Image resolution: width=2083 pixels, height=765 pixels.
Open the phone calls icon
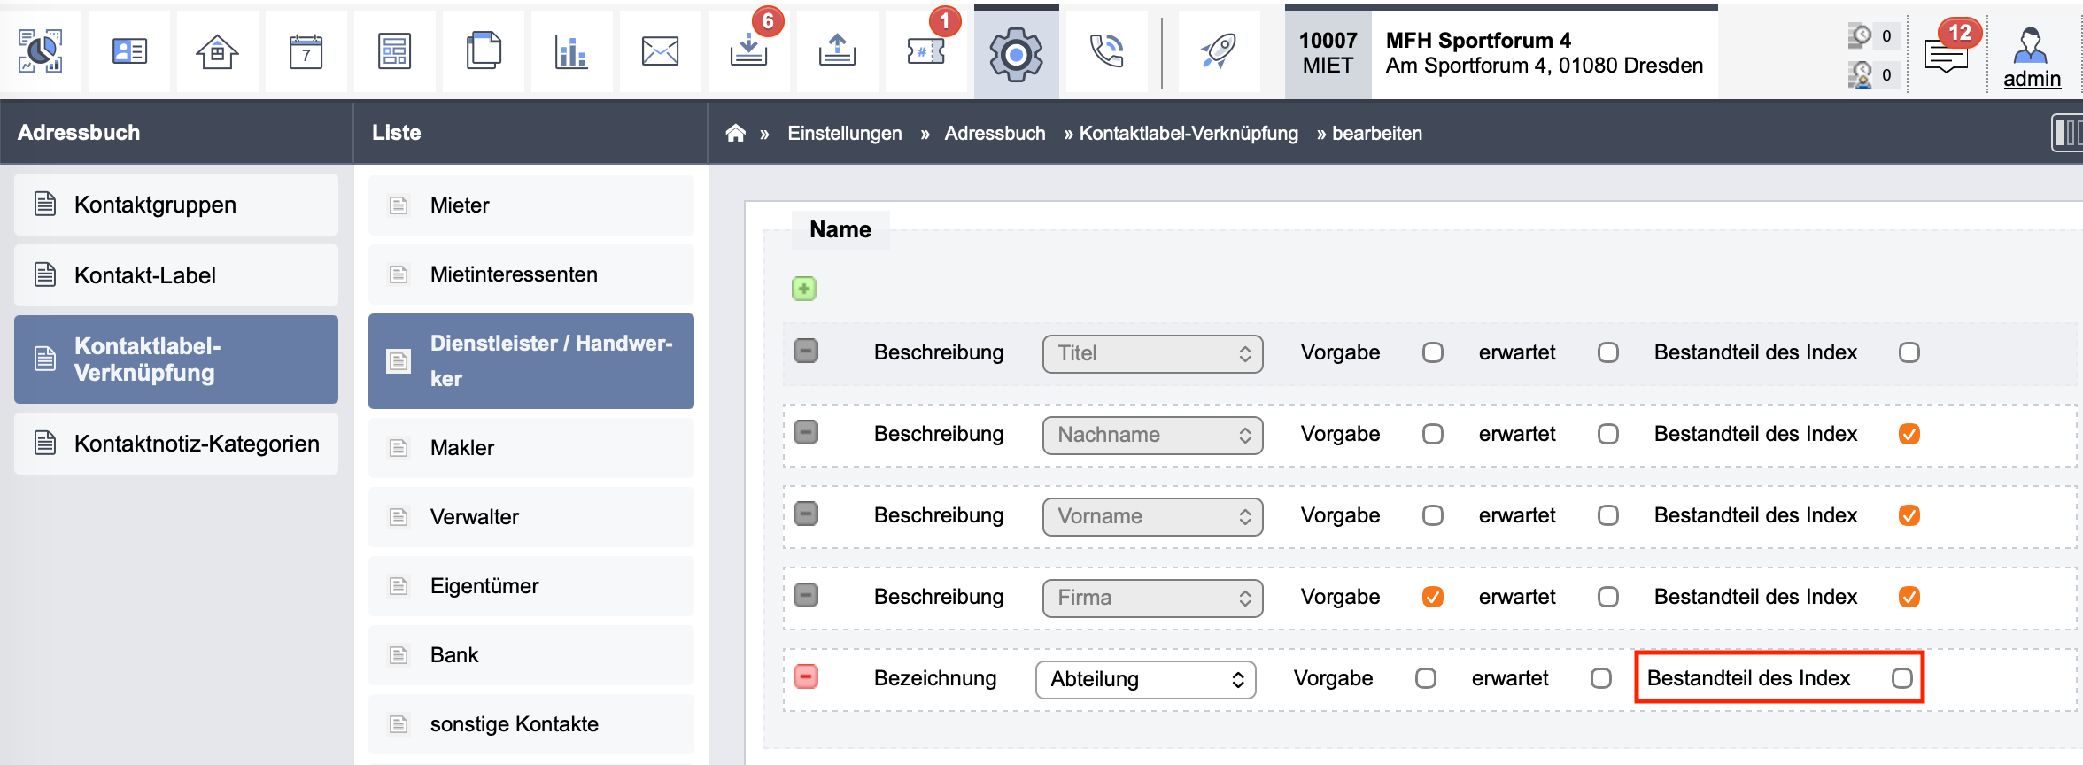point(1106,51)
